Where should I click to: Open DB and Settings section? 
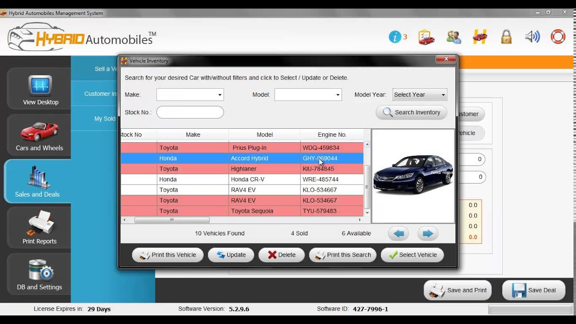40,274
